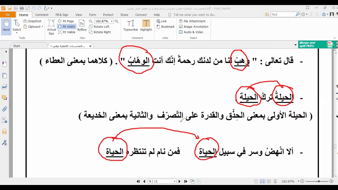Switch to the Protect tab
Viewport: 338px width, 190px height.
108,15
